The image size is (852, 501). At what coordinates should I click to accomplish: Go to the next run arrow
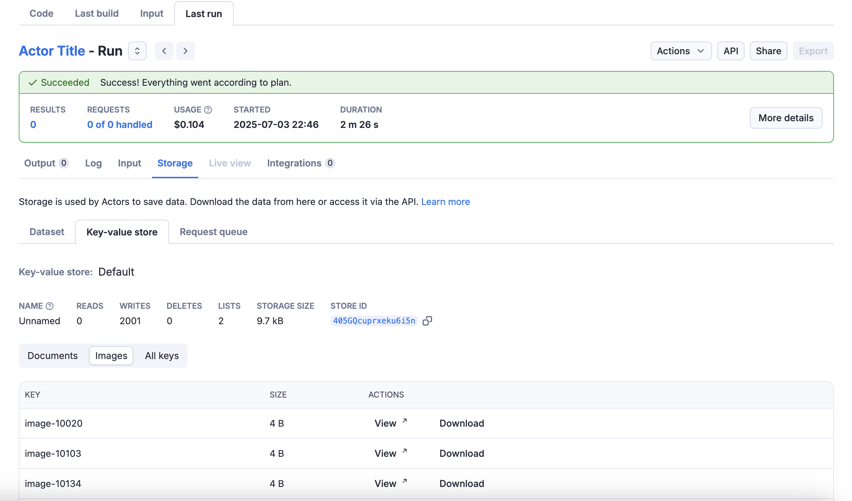[185, 51]
